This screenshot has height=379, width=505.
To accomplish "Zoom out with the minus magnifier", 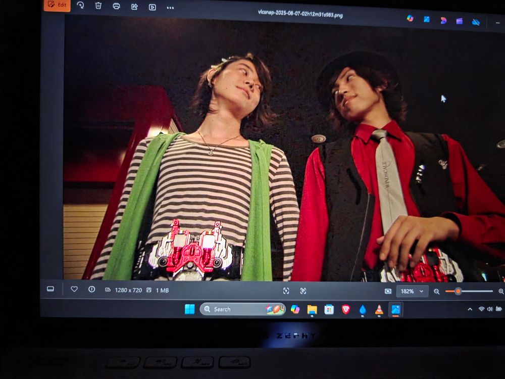I will 437,292.
